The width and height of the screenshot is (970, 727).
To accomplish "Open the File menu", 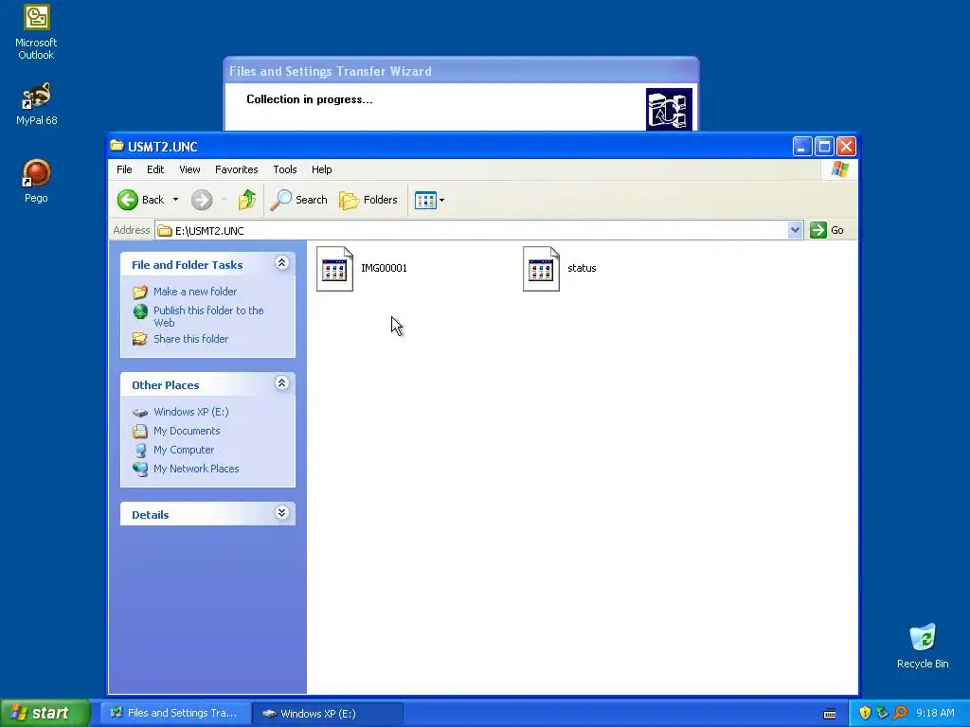I will point(124,169).
